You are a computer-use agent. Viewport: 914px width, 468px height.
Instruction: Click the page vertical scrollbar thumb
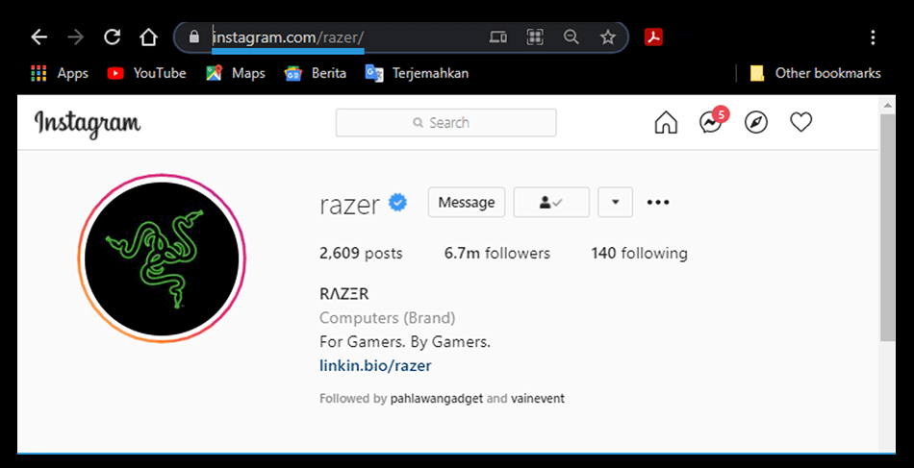point(887,227)
